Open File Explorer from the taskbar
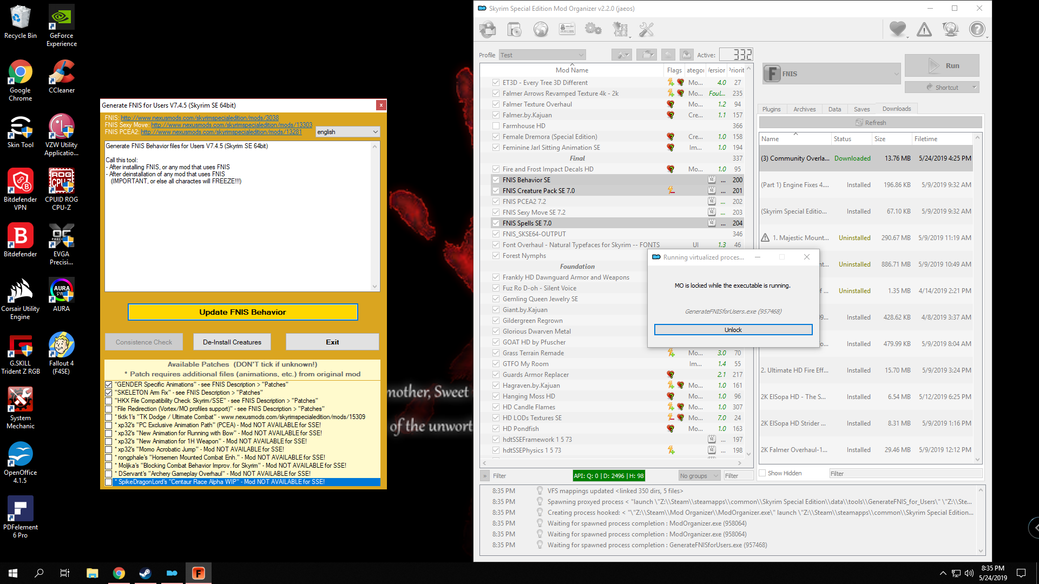 (92, 573)
